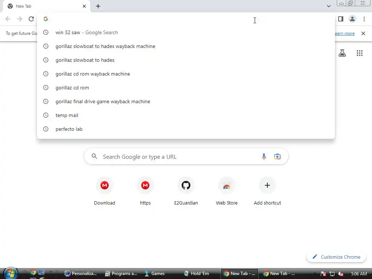Open the Google apps grid
372x279 pixels.
360,53
